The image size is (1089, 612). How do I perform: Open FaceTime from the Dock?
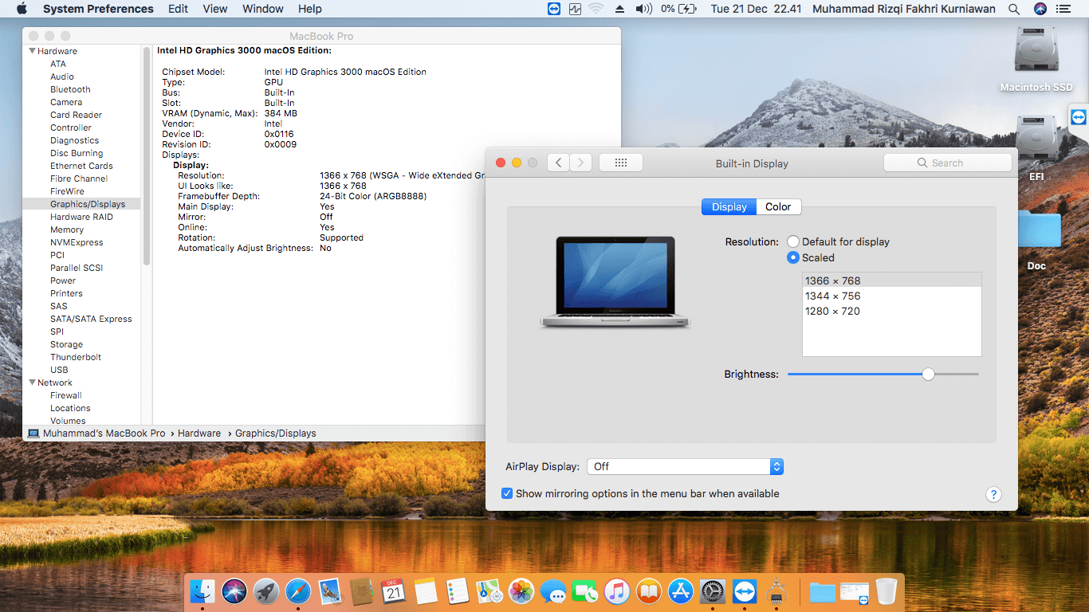tap(584, 592)
